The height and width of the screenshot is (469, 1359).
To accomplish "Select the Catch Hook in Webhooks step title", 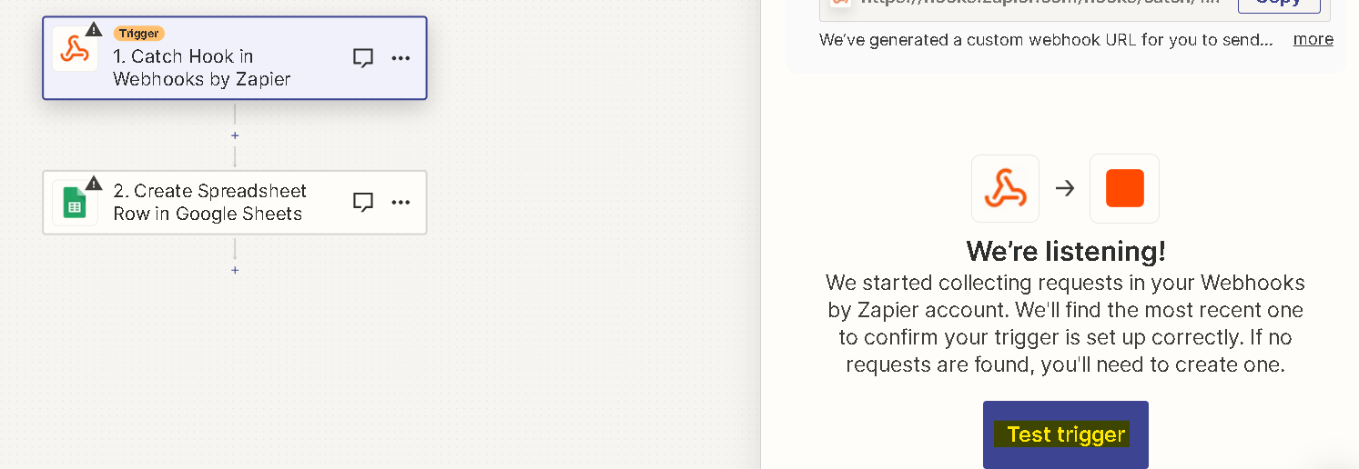I will [x=202, y=68].
